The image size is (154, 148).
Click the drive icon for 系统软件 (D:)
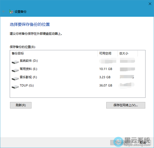click(x=15, y=61)
